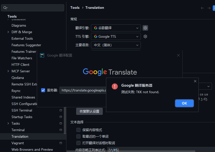Click project-level icon beside Tasks
Screen dimensions: 215x152
tap(61, 123)
